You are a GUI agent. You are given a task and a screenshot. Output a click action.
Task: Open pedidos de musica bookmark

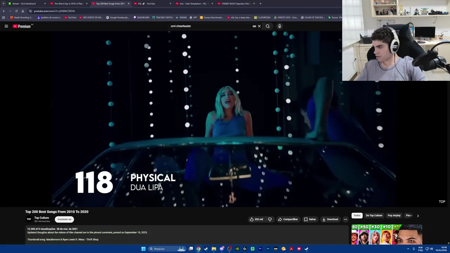(x=49, y=17)
